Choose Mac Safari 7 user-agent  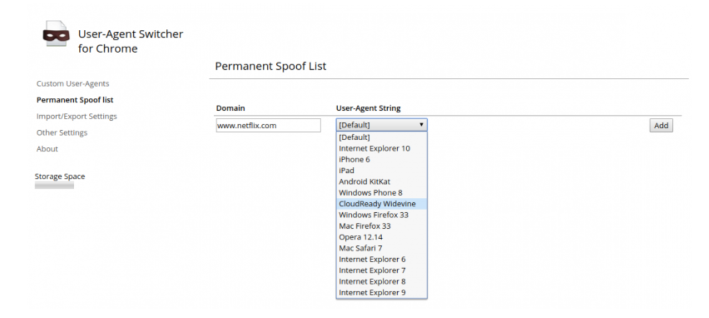click(382, 248)
